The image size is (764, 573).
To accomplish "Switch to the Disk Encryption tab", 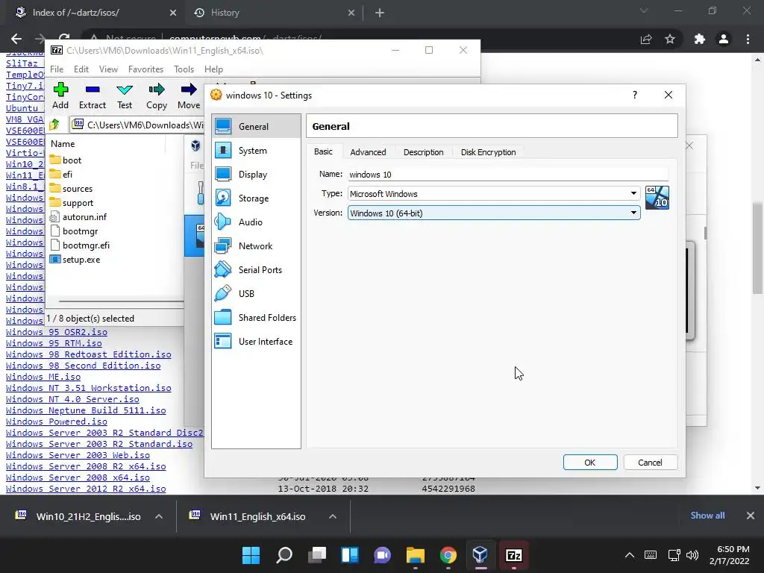I will pyautogui.click(x=488, y=152).
